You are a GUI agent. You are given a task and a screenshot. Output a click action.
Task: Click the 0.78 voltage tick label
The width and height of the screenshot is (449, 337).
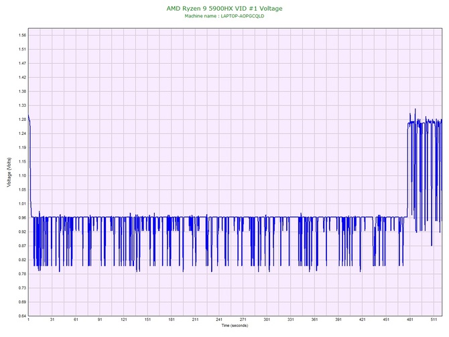22,274
